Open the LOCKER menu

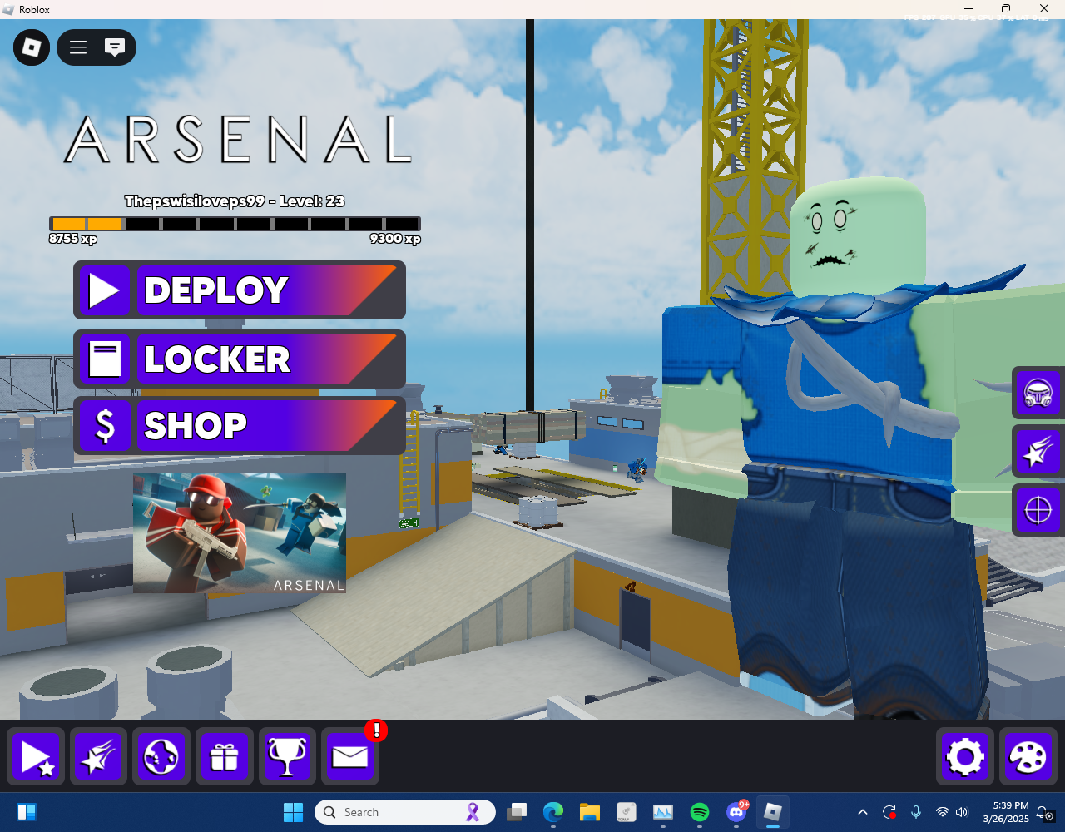click(x=240, y=359)
